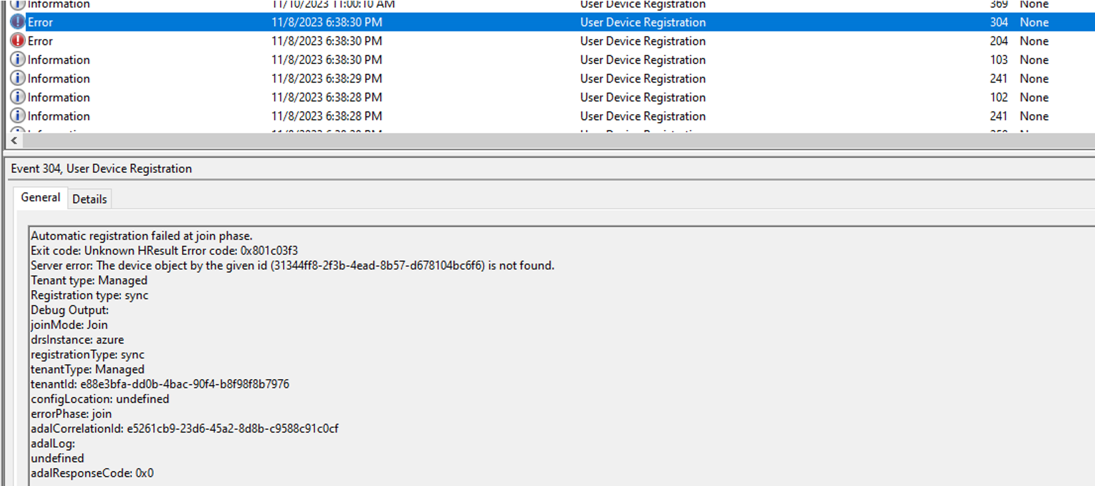Click the information icon for event 103

(x=18, y=59)
